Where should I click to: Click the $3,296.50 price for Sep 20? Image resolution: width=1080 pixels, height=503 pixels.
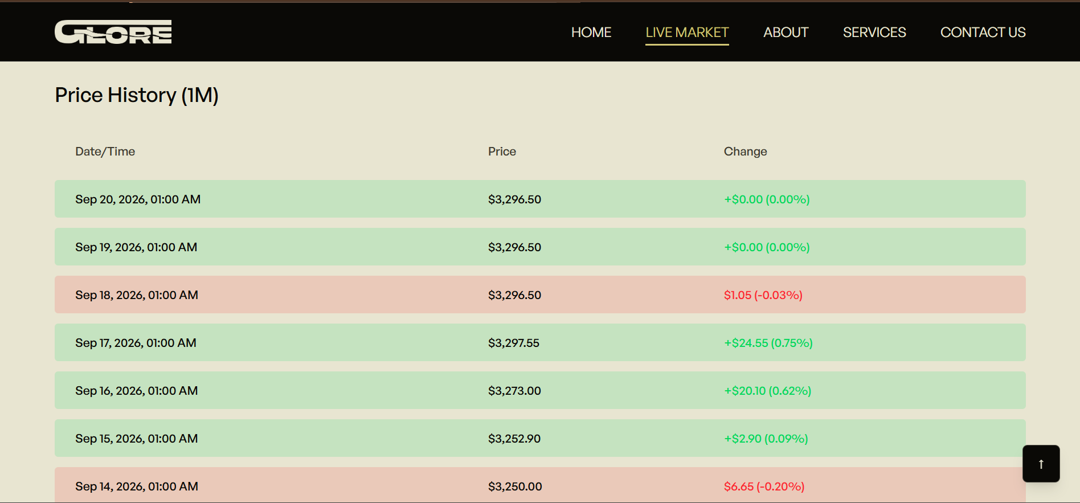pos(514,199)
